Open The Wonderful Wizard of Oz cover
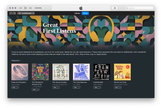This screenshot has height=108, width=162. [x=40, y=72]
